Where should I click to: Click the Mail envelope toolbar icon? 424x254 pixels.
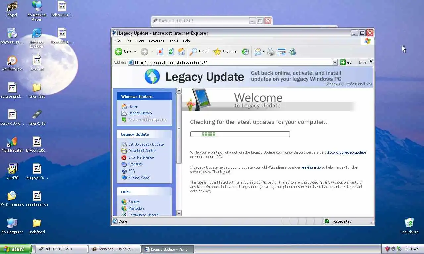tap(258, 52)
